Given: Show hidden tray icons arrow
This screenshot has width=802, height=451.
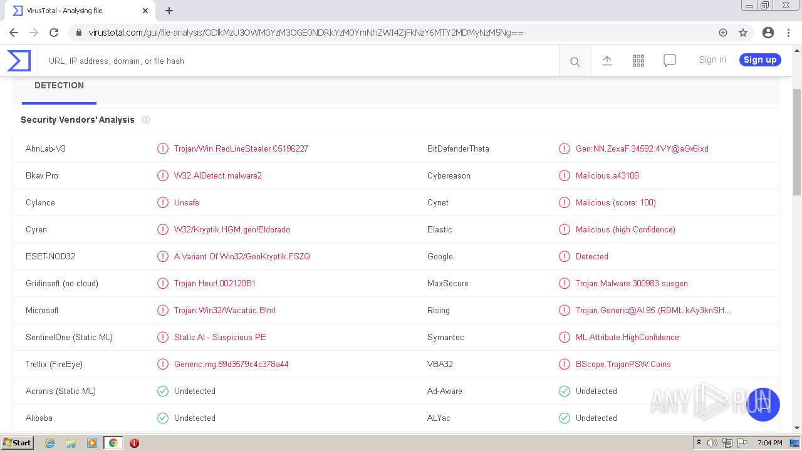Looking at the screenshot, I should [x=699, y=443].
